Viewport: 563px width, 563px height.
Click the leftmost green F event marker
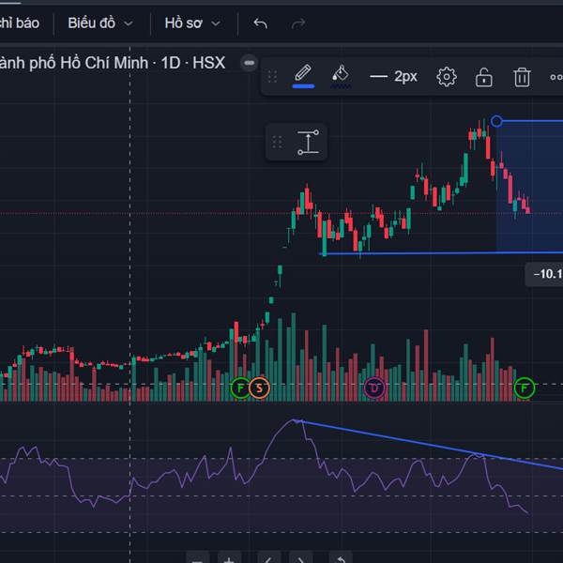pyautogui.click(x=240, y=387)
